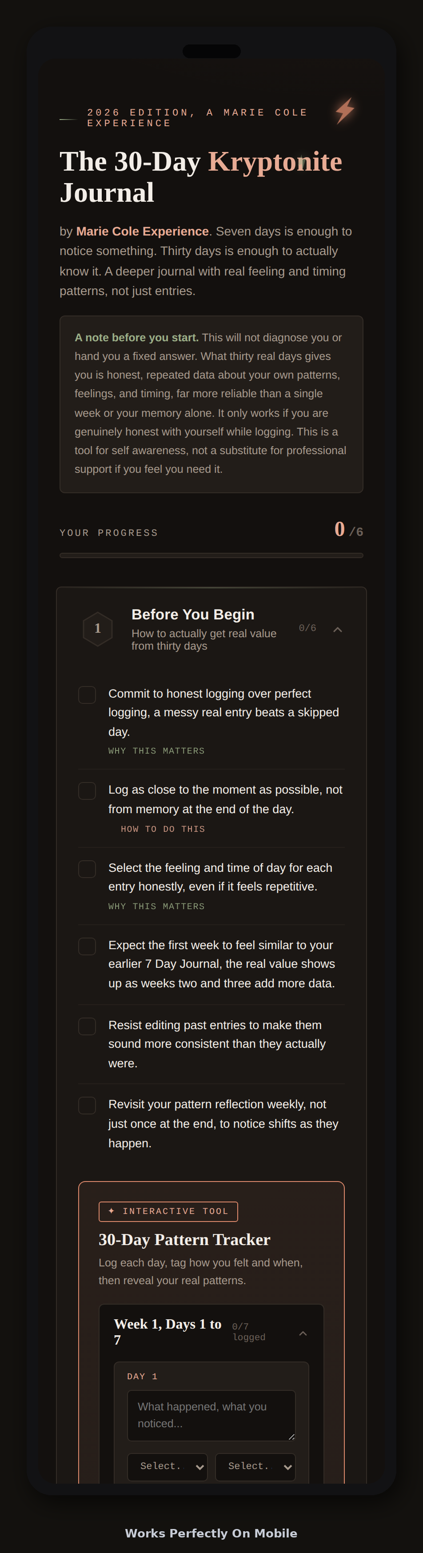Click the sparkle icon in Interactive Tool badge
This screenshot has height=1553, width=423.
112,1210
